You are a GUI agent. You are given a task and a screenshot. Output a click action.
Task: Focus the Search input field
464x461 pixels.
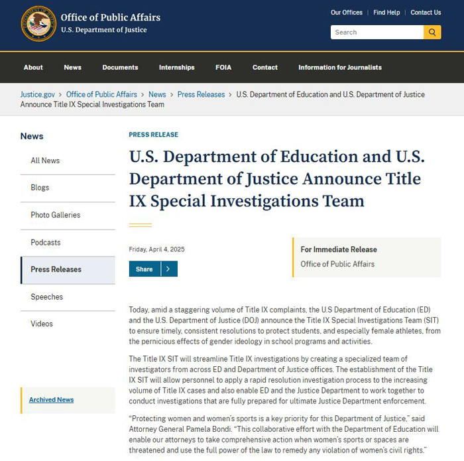pyautogui.click(x=377, y=32)
